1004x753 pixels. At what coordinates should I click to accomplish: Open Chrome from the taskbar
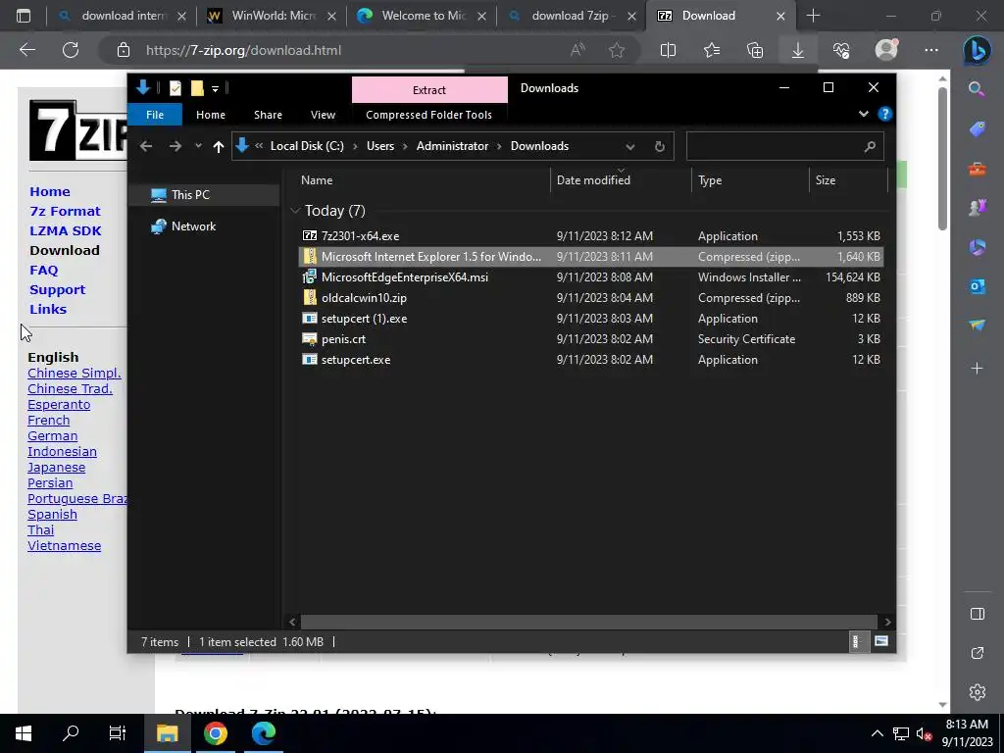point(216,733)
